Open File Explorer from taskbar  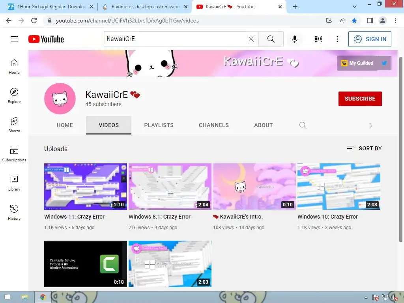click(x=25, y=297)
